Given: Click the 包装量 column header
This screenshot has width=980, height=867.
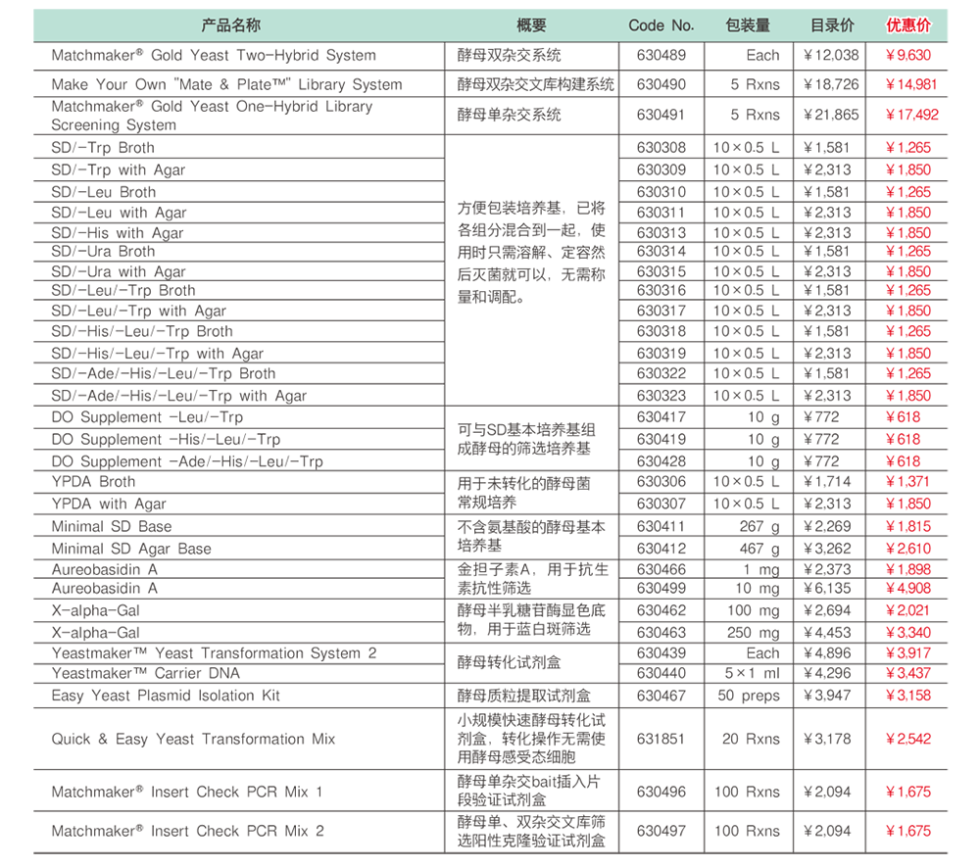Looking at the screenshot, I should point(748,25).
